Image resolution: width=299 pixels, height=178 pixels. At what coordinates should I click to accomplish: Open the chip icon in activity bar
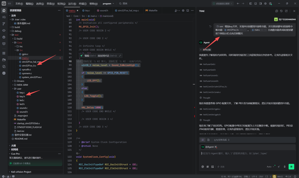point(4,73)
